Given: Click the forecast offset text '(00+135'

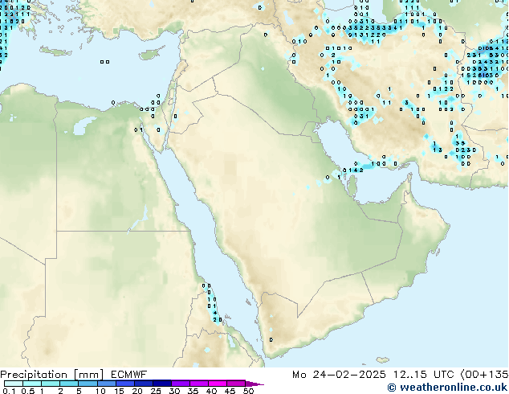Looking at the screenshot, I should click(484, 375).
